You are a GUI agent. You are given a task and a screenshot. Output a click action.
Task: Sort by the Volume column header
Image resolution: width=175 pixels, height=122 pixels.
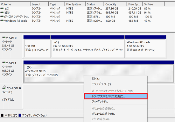pyautogui.click(x=15, y=4)
